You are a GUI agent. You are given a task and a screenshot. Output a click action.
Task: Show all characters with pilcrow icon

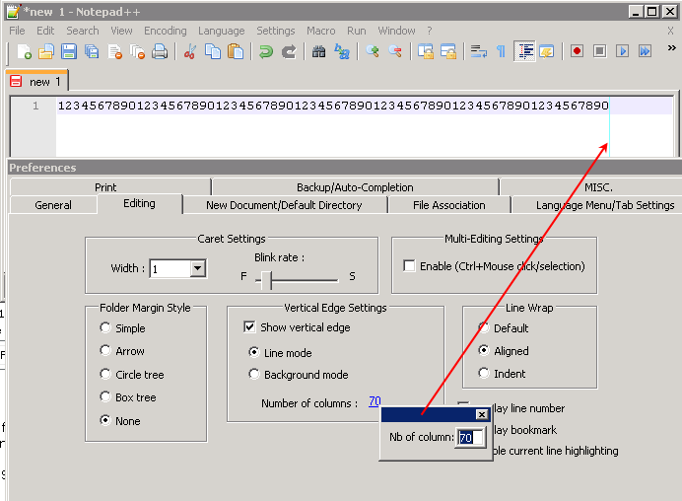pos(501,51)
